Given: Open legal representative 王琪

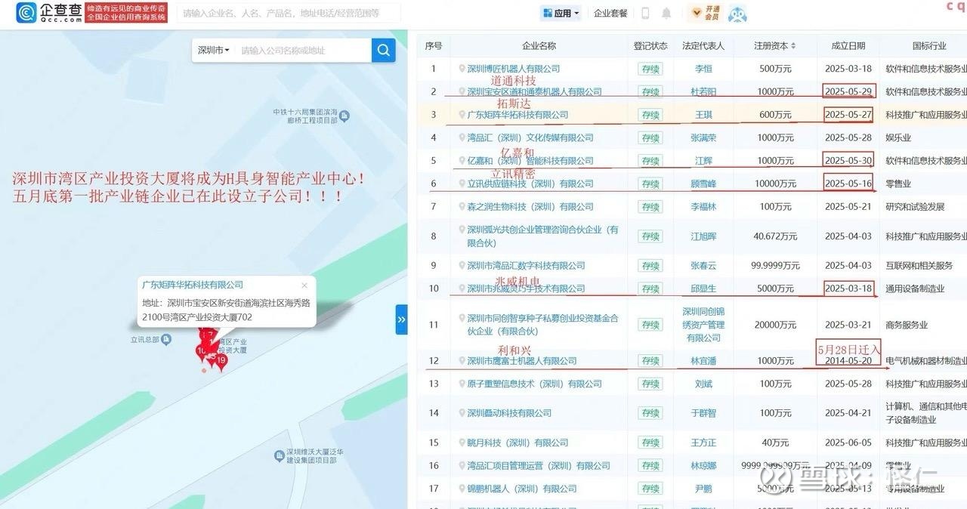Looking at the screenshot, I should 703,115.
